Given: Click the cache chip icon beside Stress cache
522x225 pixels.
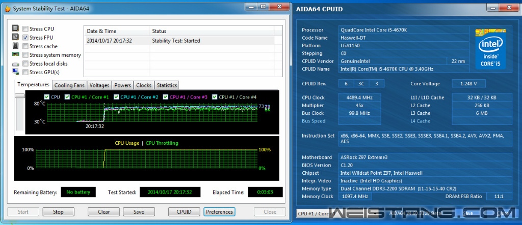Looking at the screenshot, I should 15,46.
